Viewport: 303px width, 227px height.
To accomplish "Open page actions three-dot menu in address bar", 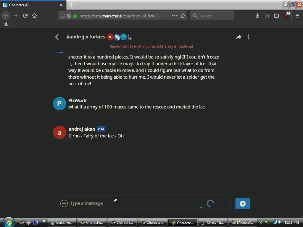I will pos(175,16).
